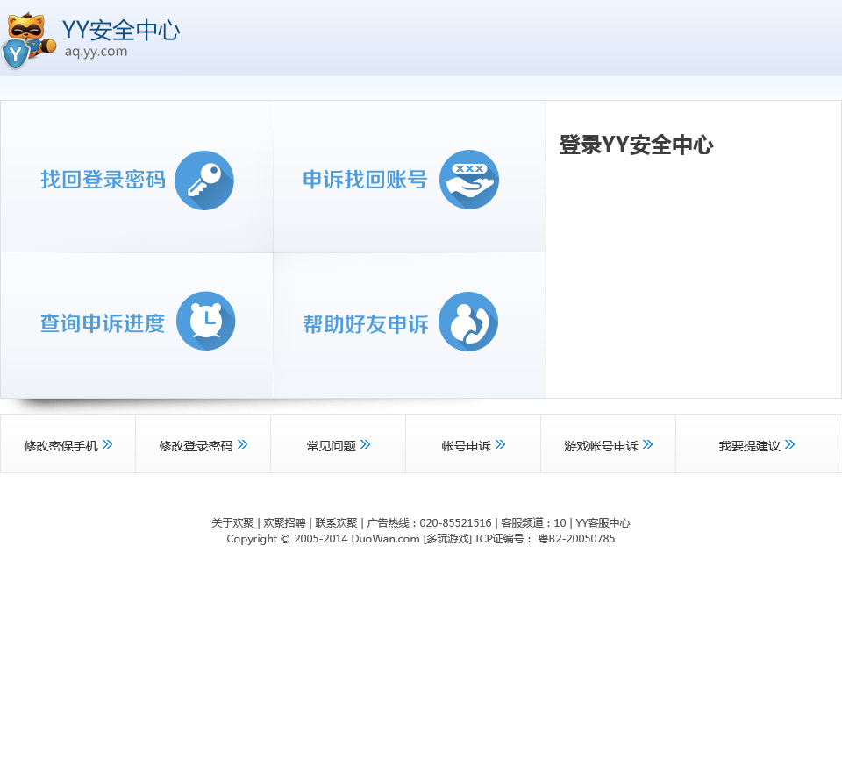Click 广告热线 phone number 020-85521516
This screenshot has width=842, height=765.
[455, 523]
